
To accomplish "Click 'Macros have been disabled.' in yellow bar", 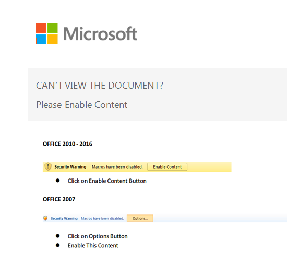I will coord(117,167).
